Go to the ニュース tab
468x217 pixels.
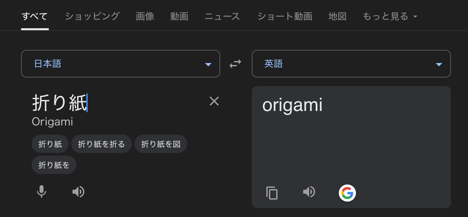tap(222, 16)
